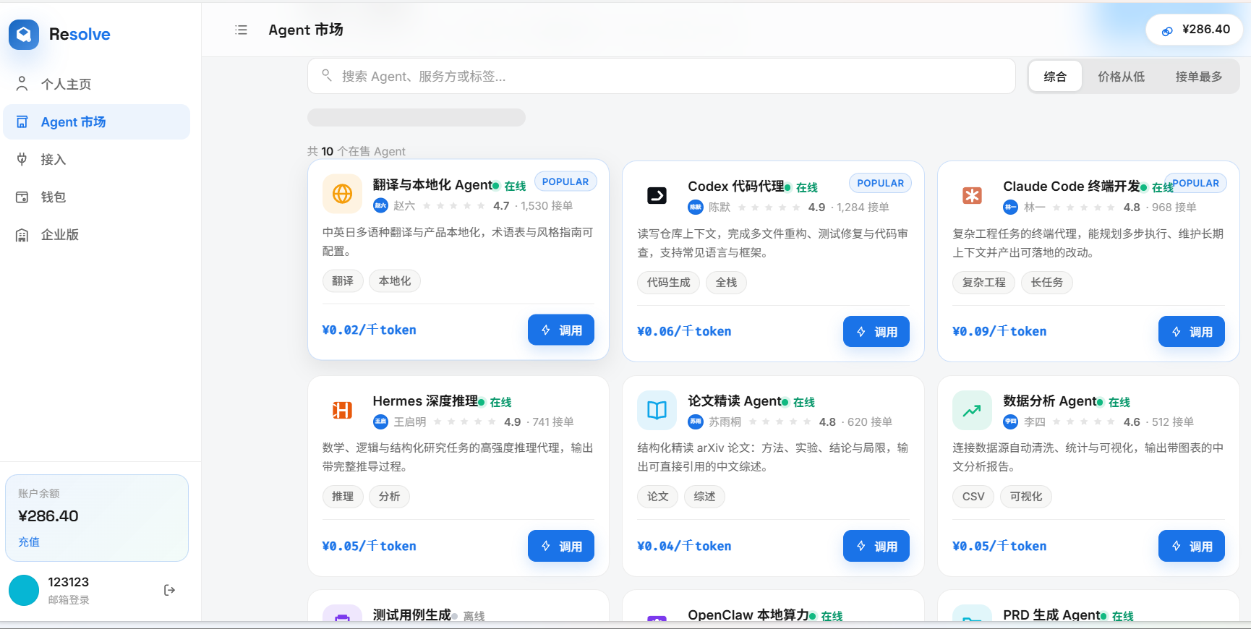Click the ¥286.40 balance pill in header
1251x629 pixels.
point(1194,30)
